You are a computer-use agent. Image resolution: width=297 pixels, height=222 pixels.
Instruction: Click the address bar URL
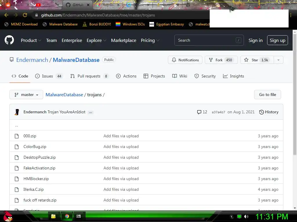(x=98, y=15)
